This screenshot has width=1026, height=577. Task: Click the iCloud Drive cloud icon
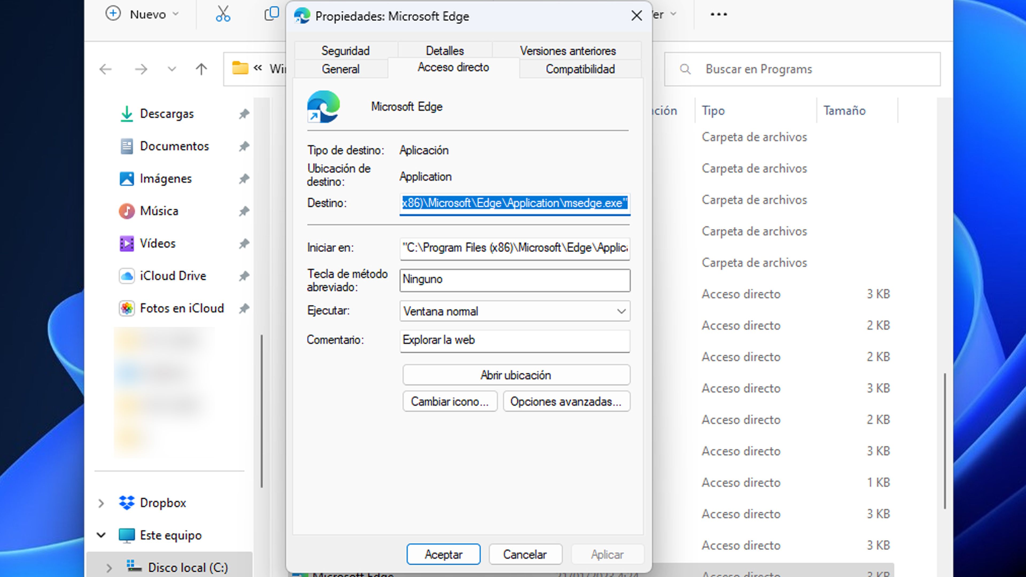127,276
